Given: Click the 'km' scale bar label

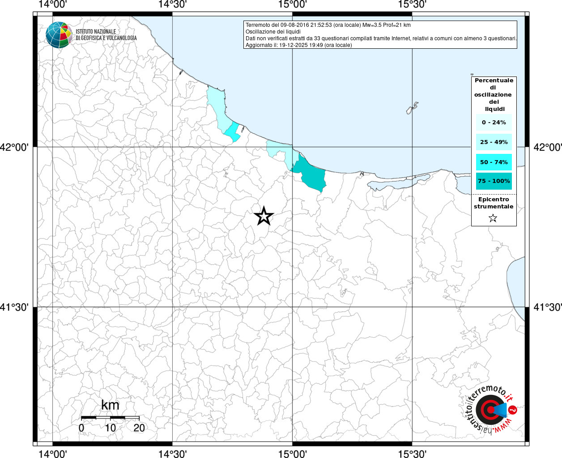Looking at the screenshot, I should click(x=110, y=405).
